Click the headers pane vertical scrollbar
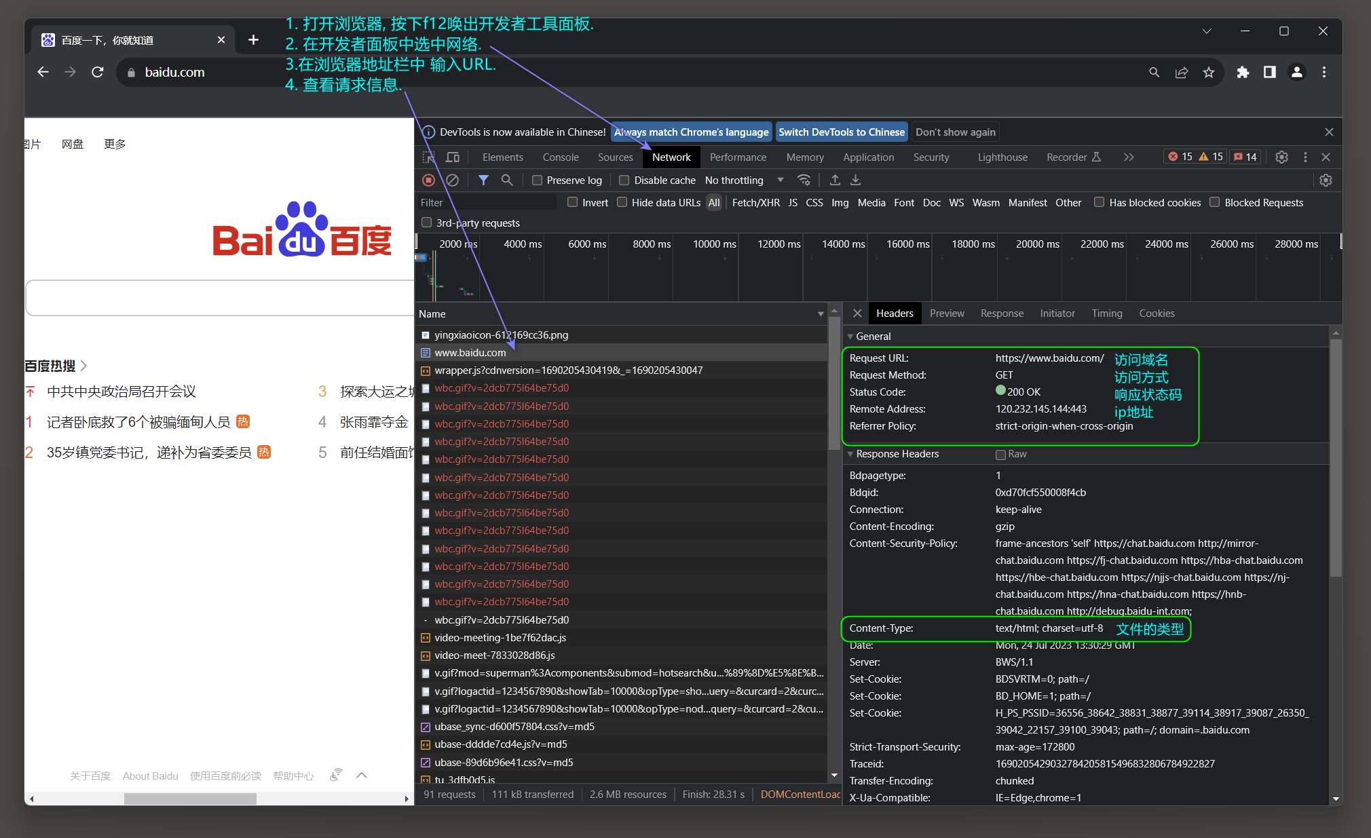The height and width of the screenshot is (838, 1371). pos(1336,457)
